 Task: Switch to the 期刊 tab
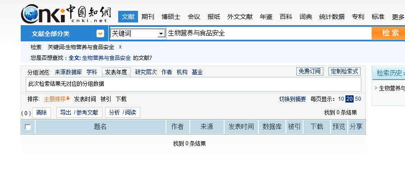coord(148,17)
